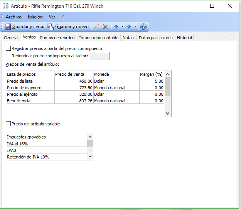Select Retención de IVA 10% row
241x210 pixels.
(47, 157)
